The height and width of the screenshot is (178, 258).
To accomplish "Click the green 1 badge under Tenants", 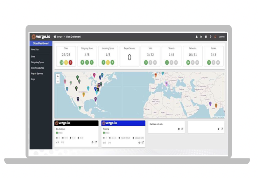I will [x=167, y=62].
